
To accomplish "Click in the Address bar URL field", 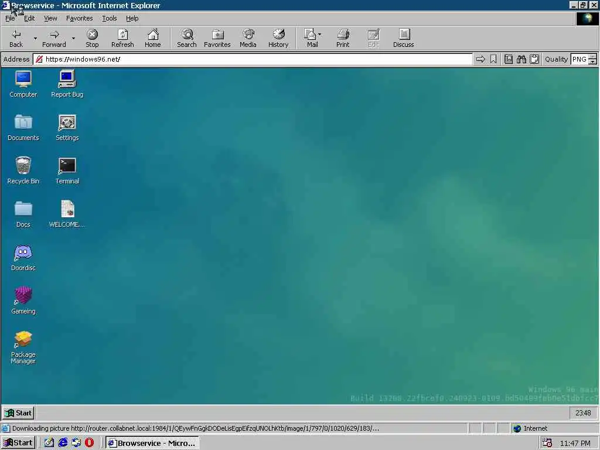I will coord(253,59).
